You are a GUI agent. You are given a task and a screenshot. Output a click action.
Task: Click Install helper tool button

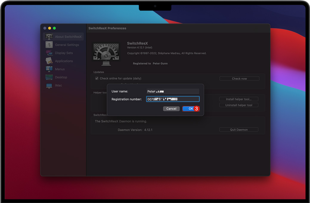pos(239,99)
